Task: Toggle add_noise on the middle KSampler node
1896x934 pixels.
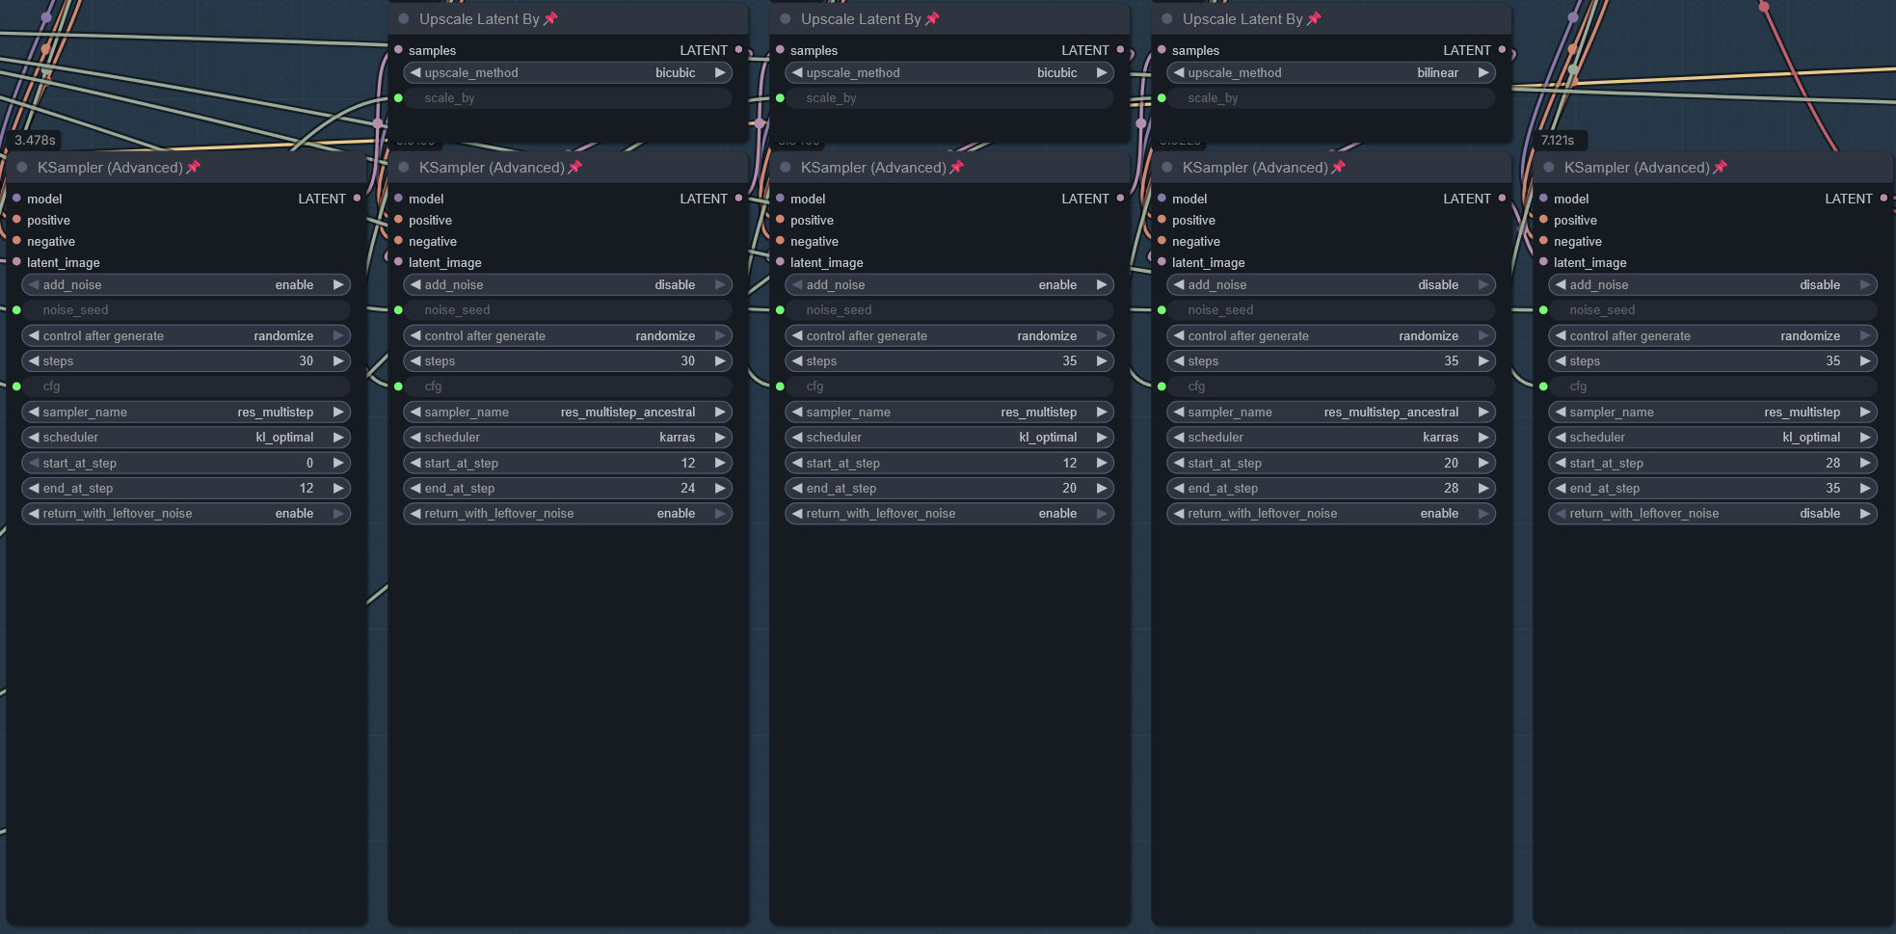Action: coord(948,285)
